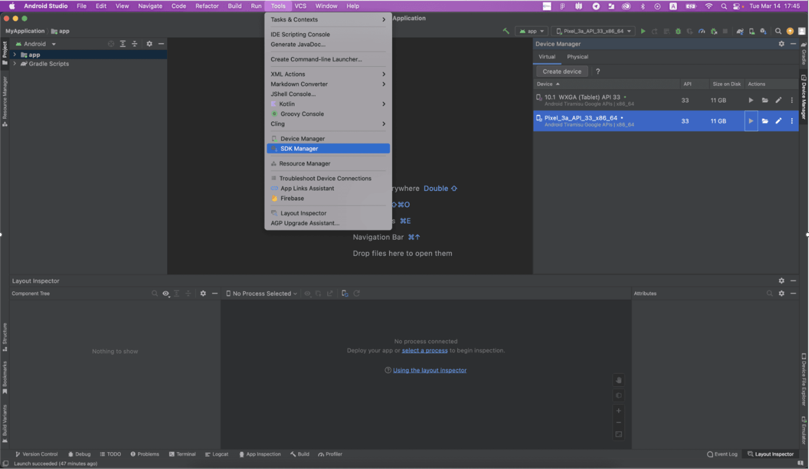This screenshot has height=469, width=809.
Task: Click the Profiler tool window button
Action: point(330,454)
